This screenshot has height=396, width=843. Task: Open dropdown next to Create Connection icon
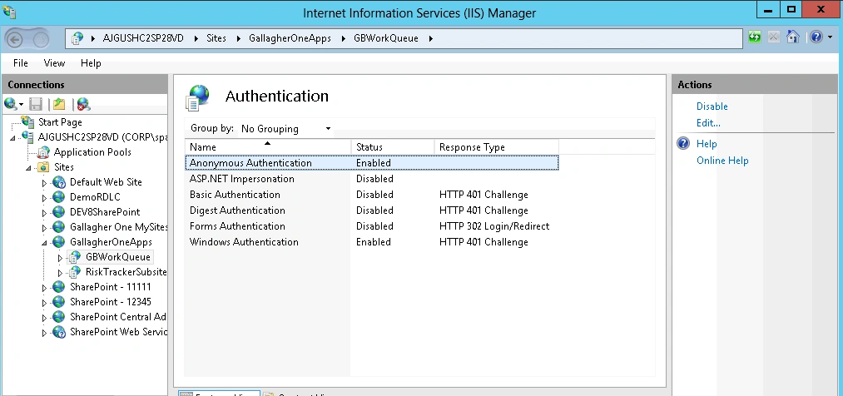coord(21,104)
